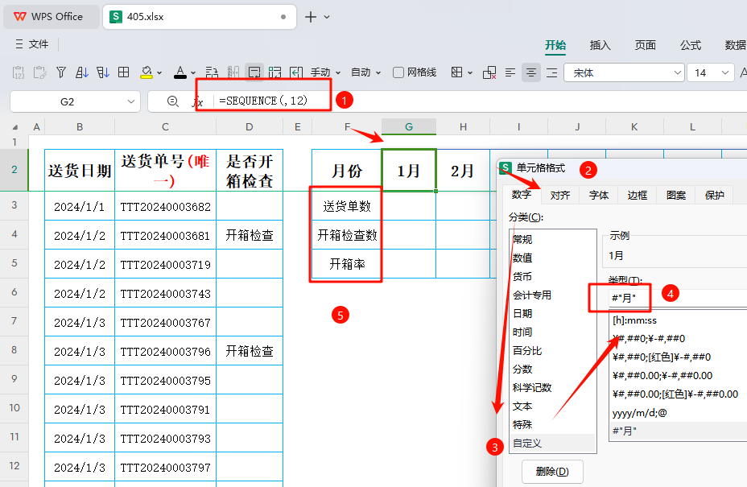Open the 自动 dropdown
The height and width of the screenshot is (487, 747).
pyautogui.click(x=366, y=72)
